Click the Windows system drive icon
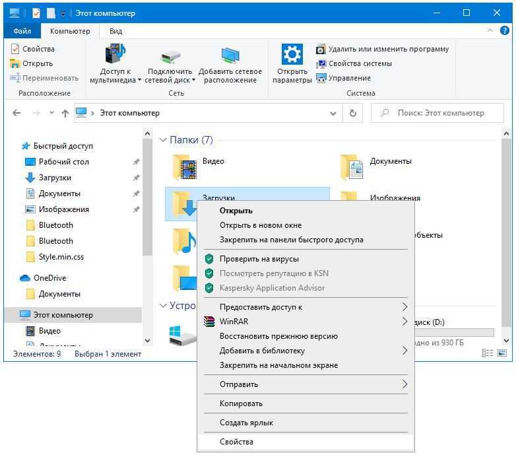Image resolution: width=516 pixels, height=457 pixels. point(182,335)
